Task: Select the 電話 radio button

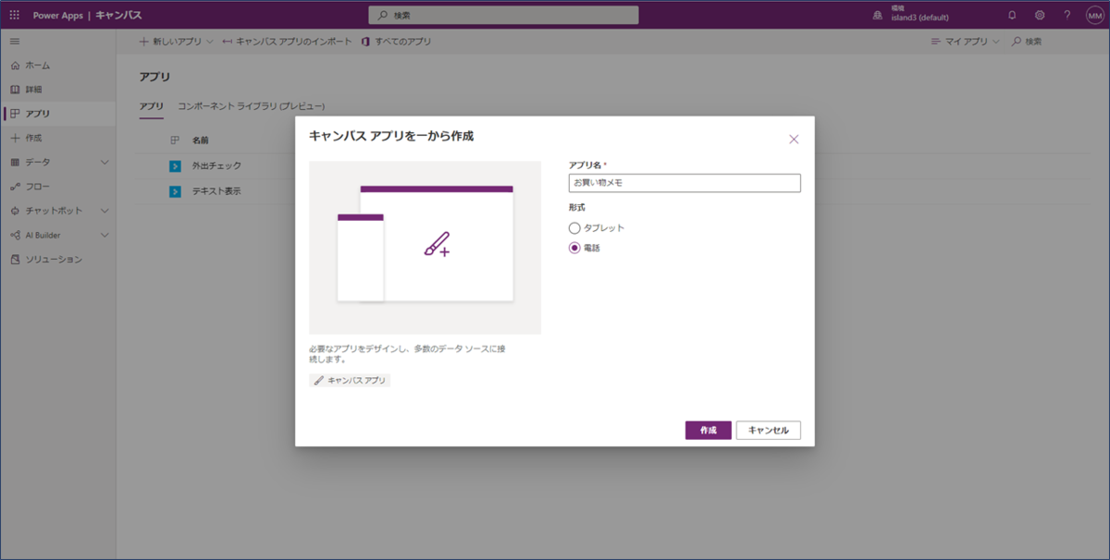Action: tap(576, 248)
